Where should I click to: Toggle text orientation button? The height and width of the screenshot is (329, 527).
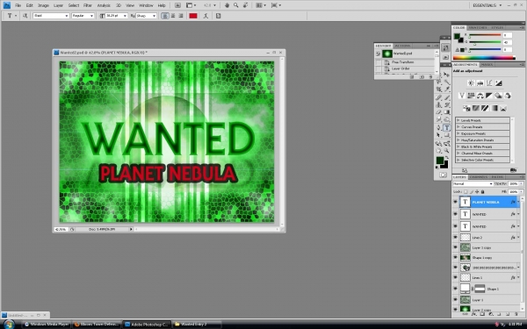click(25, 16)
